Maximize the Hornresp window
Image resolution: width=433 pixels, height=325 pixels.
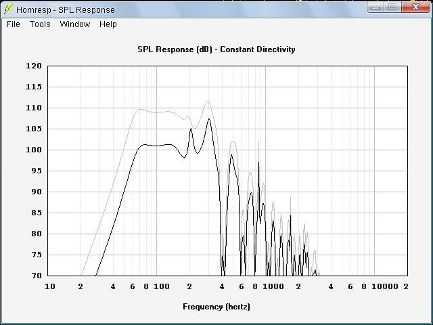[x=392, y=7]
